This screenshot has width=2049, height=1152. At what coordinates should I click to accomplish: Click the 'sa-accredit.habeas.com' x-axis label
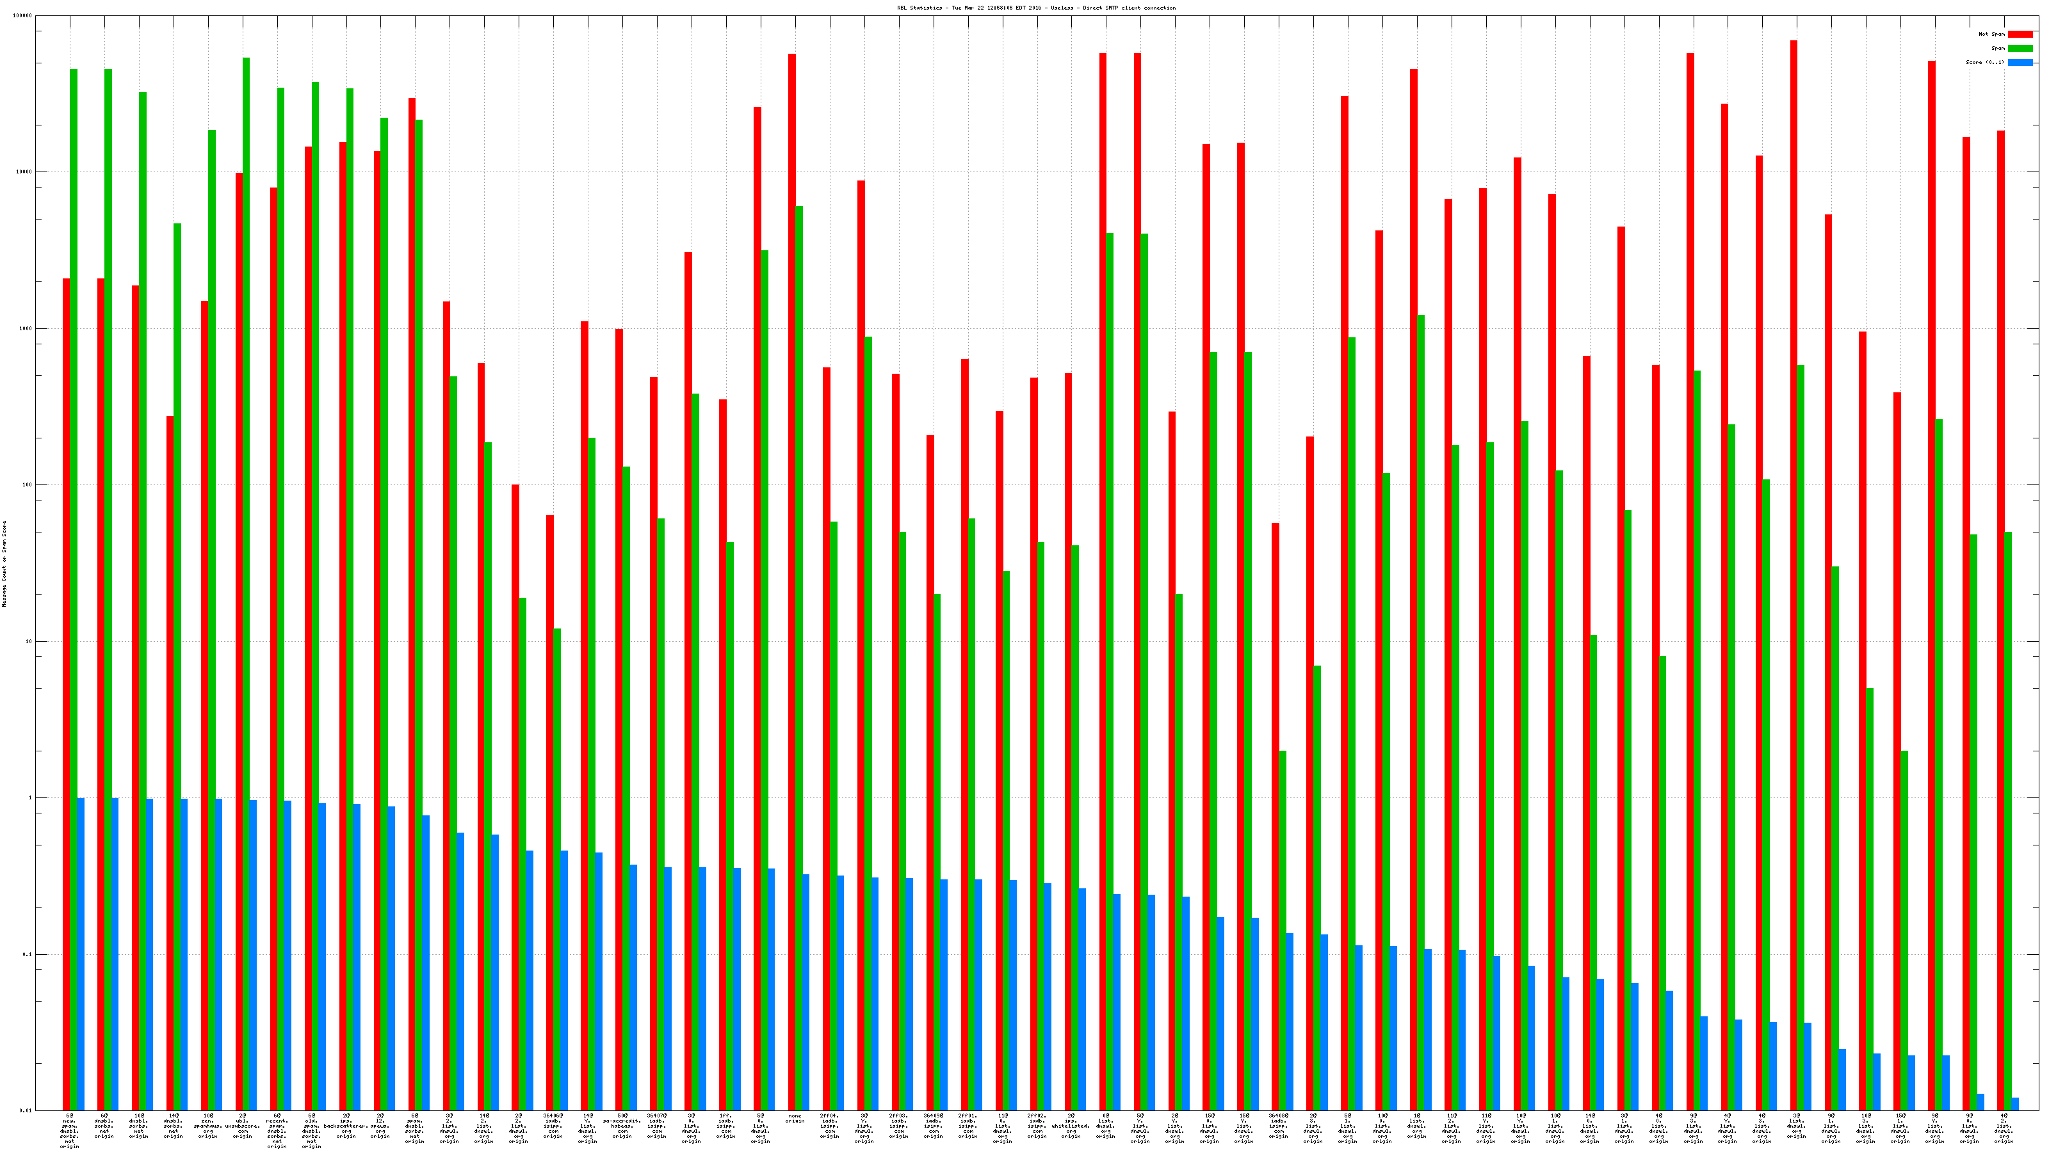(622, 1126)
